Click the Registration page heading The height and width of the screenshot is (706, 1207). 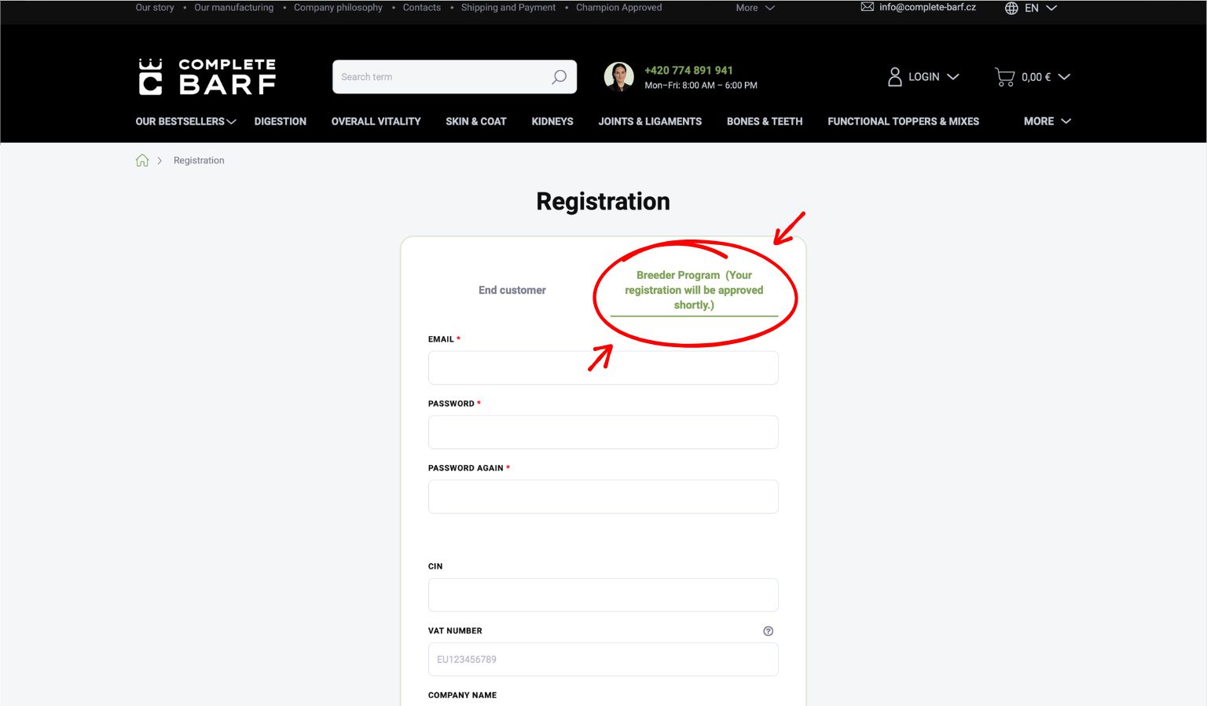(x=603, y=202)
